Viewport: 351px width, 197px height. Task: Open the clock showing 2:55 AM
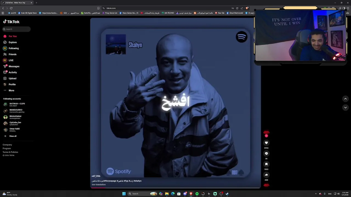click(x=345, y=194)
